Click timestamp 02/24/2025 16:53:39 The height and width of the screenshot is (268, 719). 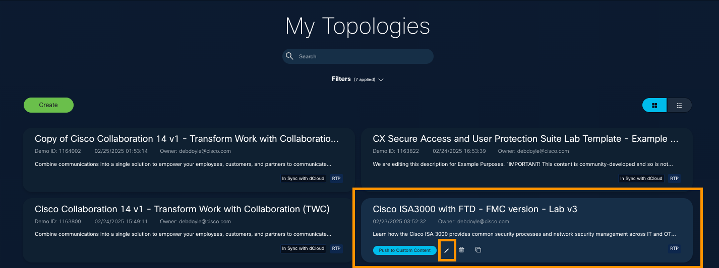pos(459,151)
